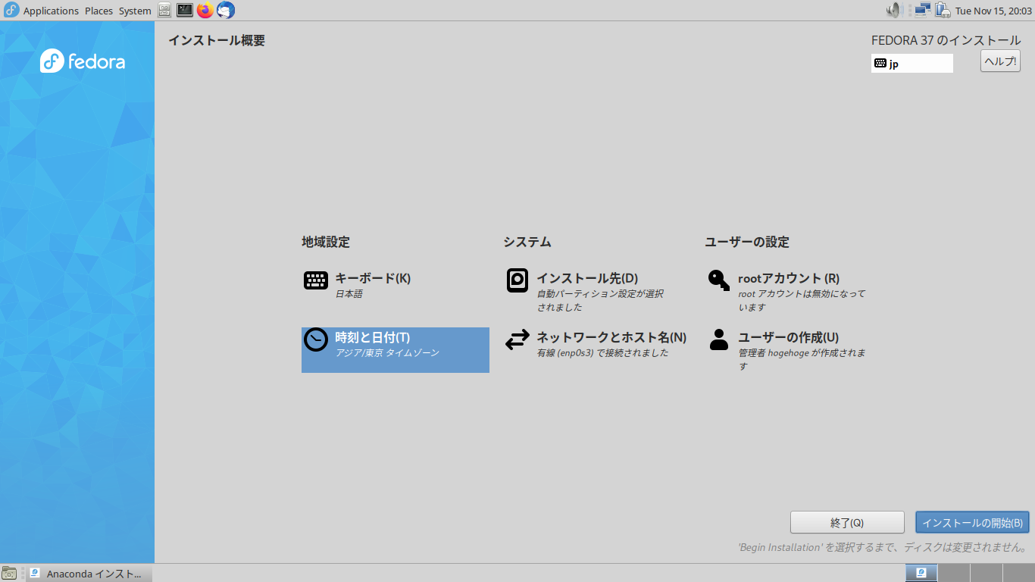Click the jp keyboard layout indicator
The image size is (1035, 582).
point(912,64)
